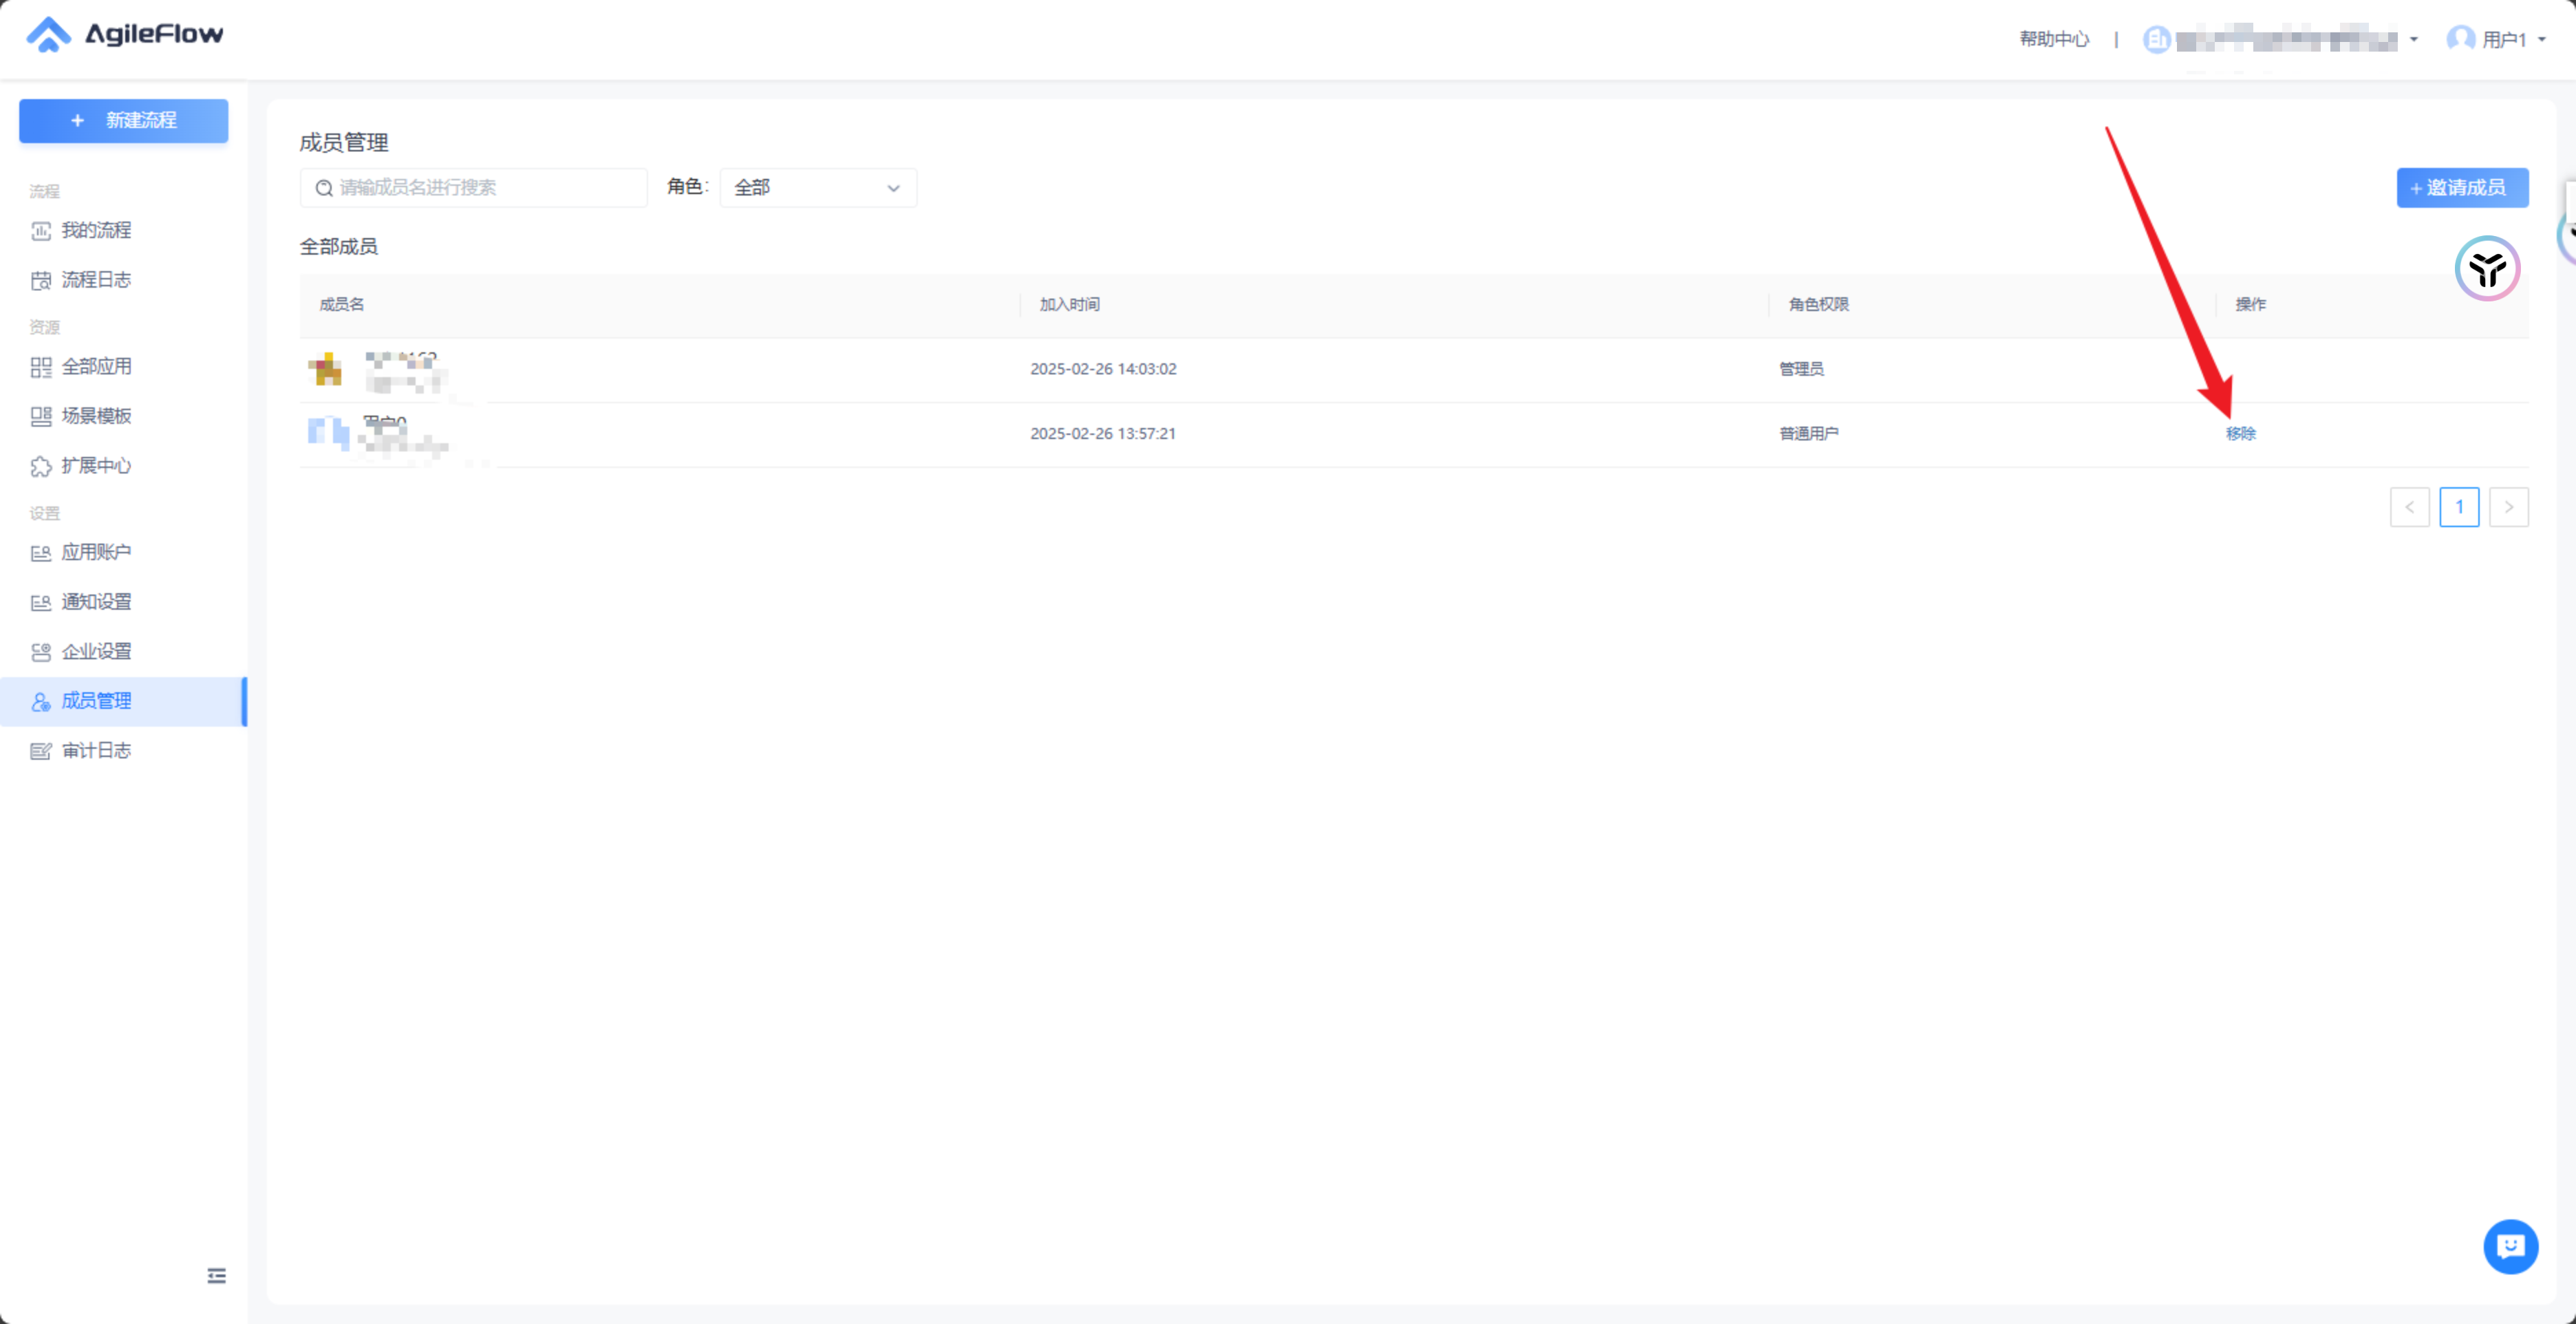Image resolution: width=2576 pixels, height=1324 pixels.
Task: Open 扩展中心 from sidebar
Action: (96, 465)
